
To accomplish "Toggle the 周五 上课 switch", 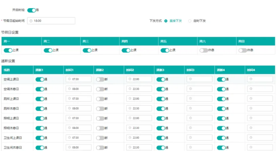I will coord(165,50).
